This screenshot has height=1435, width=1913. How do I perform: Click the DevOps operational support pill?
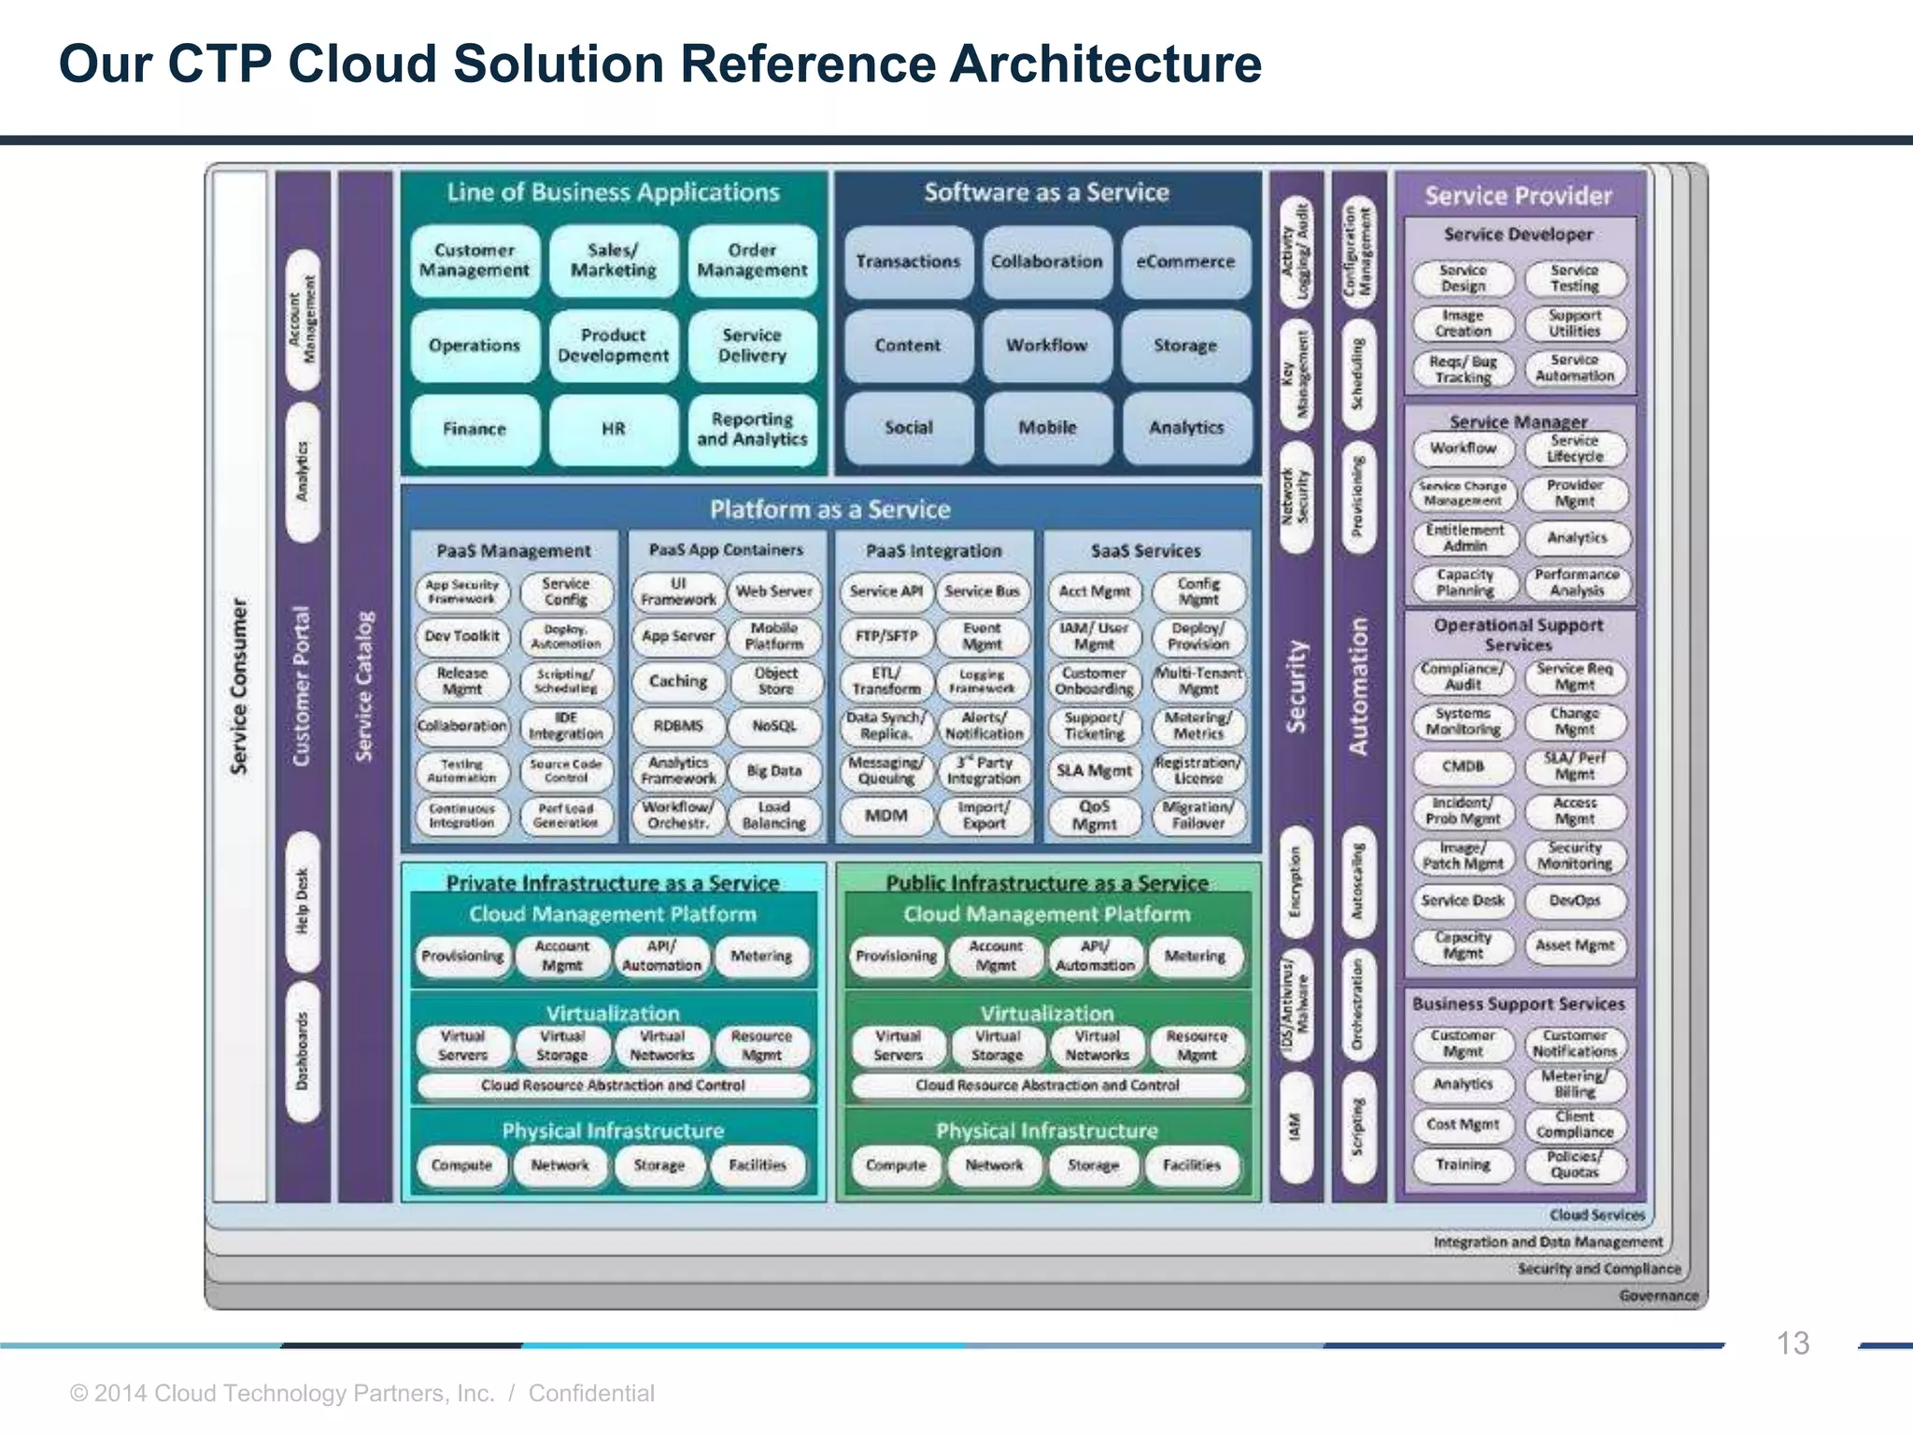[x=1575, y=901]
